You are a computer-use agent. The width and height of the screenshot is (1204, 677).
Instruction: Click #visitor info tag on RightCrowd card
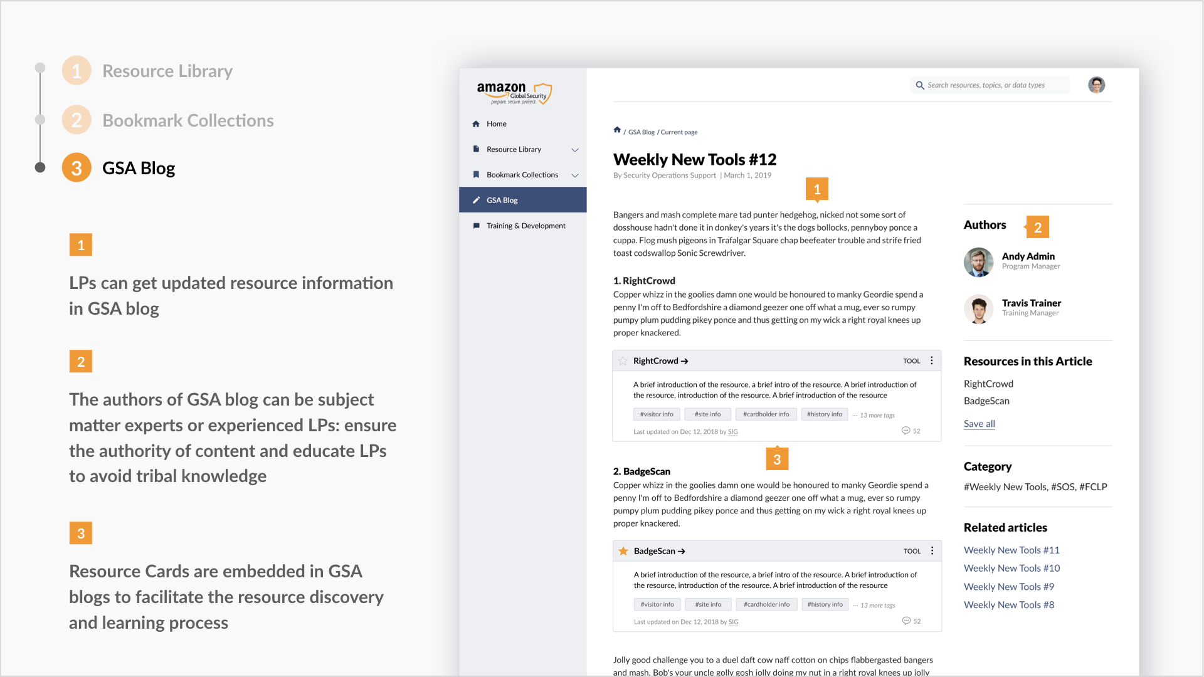tap(657, 414)
